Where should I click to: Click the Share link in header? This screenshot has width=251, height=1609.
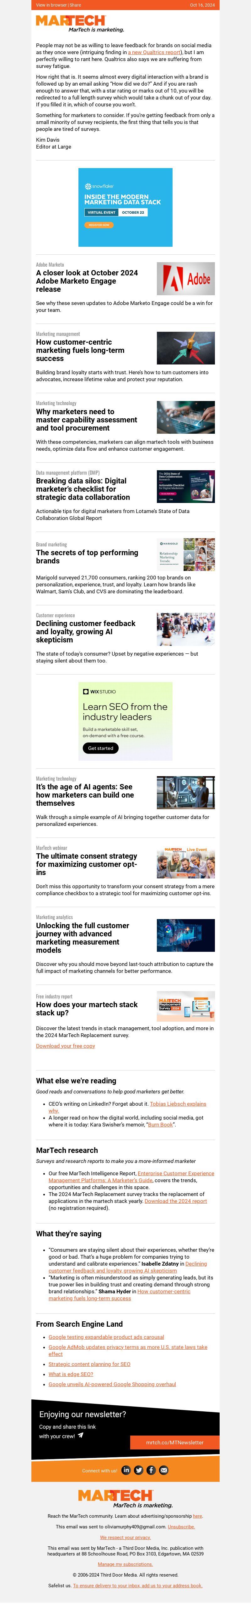pyautogui.click(x=75, y=5)
